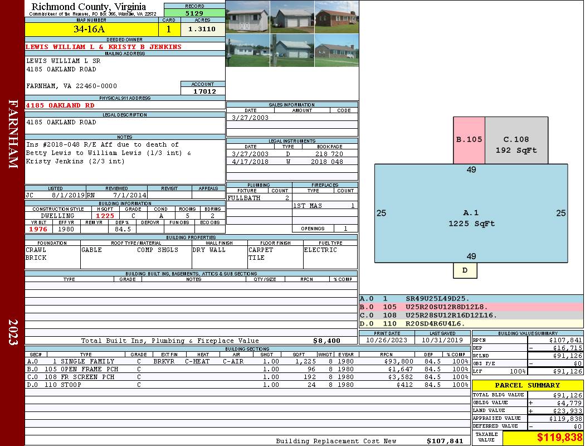Click sketch code line D.0 R20SD4R6U4L6
585x446 pixels.
(x=471, y=323)
